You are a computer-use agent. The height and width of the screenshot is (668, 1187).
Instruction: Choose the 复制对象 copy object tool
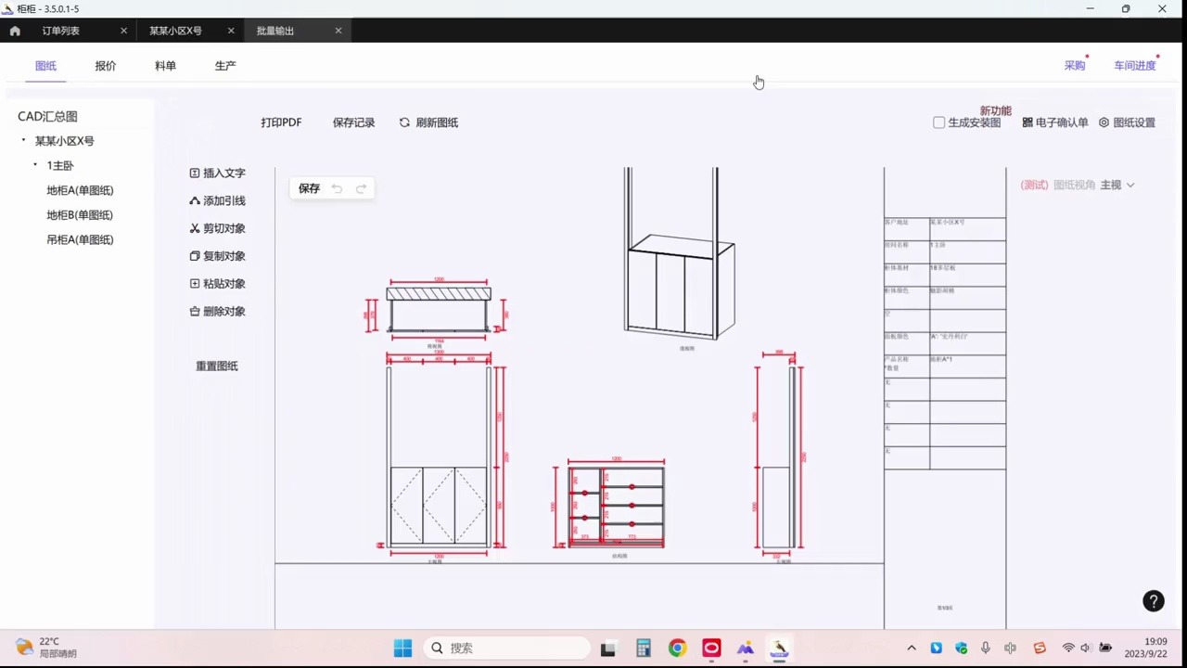pos(218,256)
